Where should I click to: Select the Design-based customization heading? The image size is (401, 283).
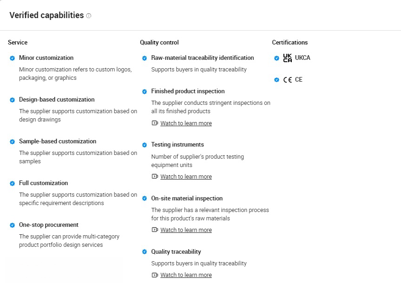[57, 100]
